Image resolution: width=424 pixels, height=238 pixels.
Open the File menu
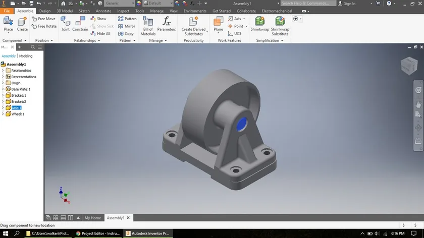pos(7,11)
